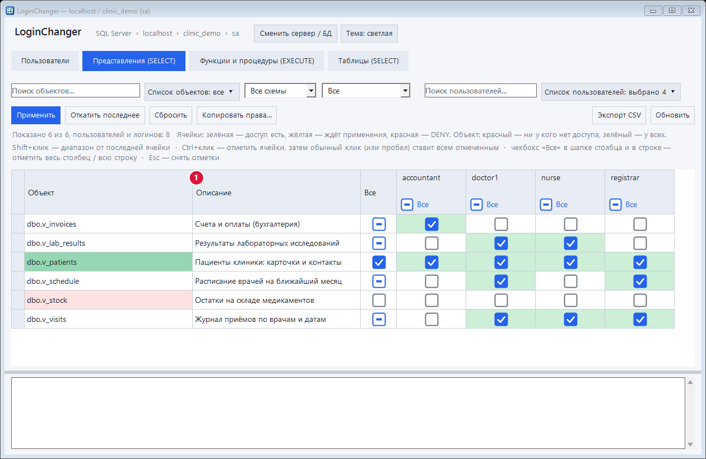Viewport: 706px width, 459px height.
Task: Select the Таблицы (SELECT) tab
Action: pos(368,61)
